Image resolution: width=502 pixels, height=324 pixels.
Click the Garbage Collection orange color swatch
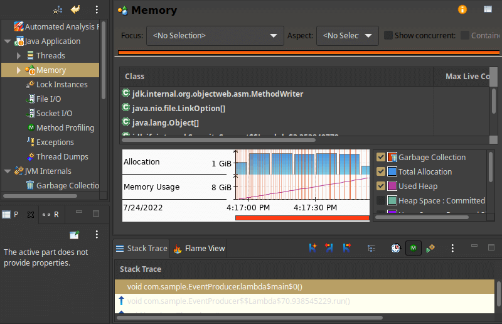pyautogui.click(x=392, y=157)
